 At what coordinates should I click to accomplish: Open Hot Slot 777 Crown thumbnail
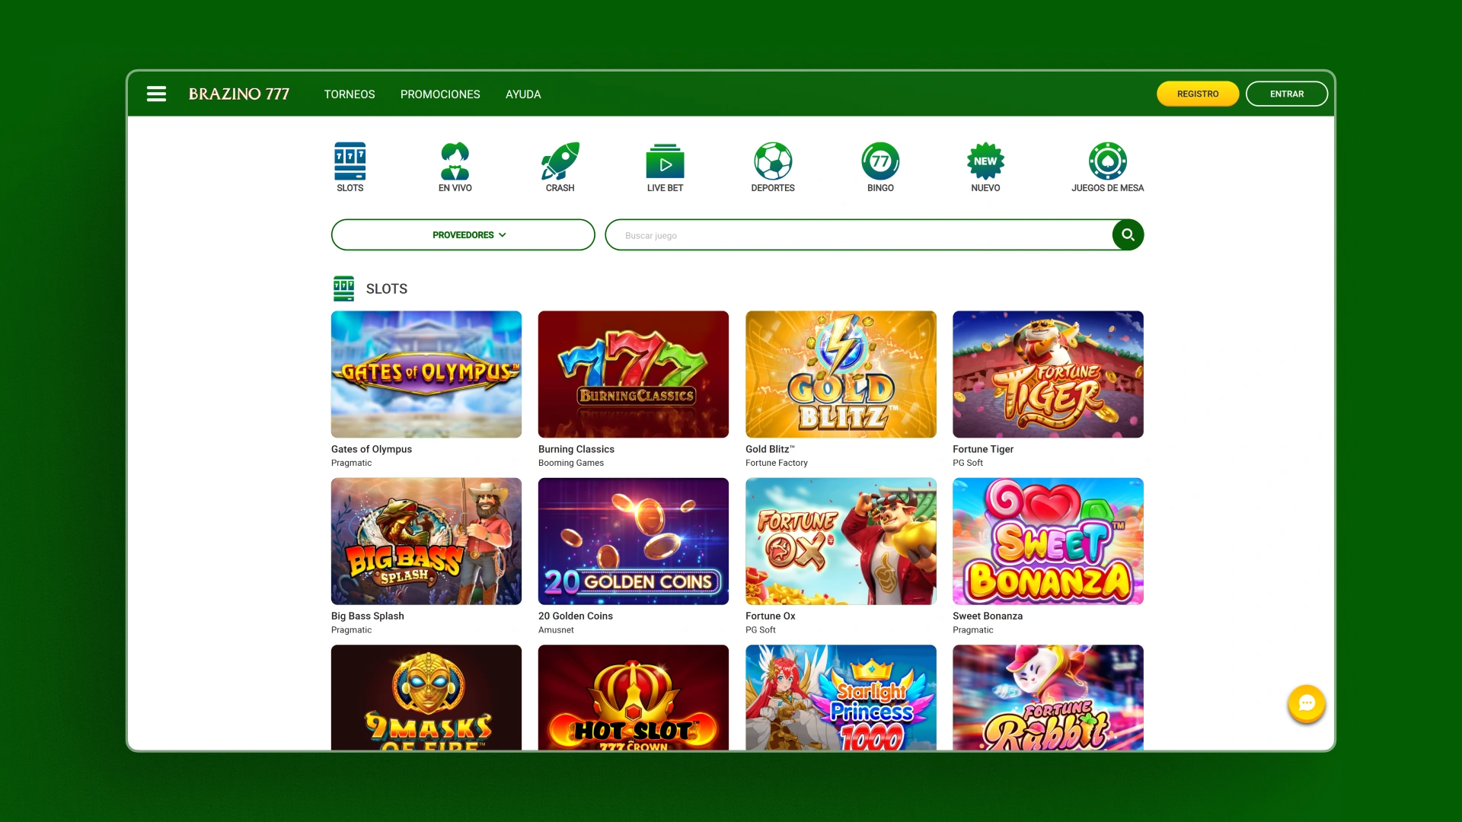(634, 697)
